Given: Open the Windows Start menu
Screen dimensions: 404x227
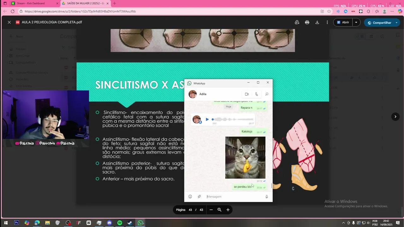Looking at the screenshot, I should (x=6, y=223).
